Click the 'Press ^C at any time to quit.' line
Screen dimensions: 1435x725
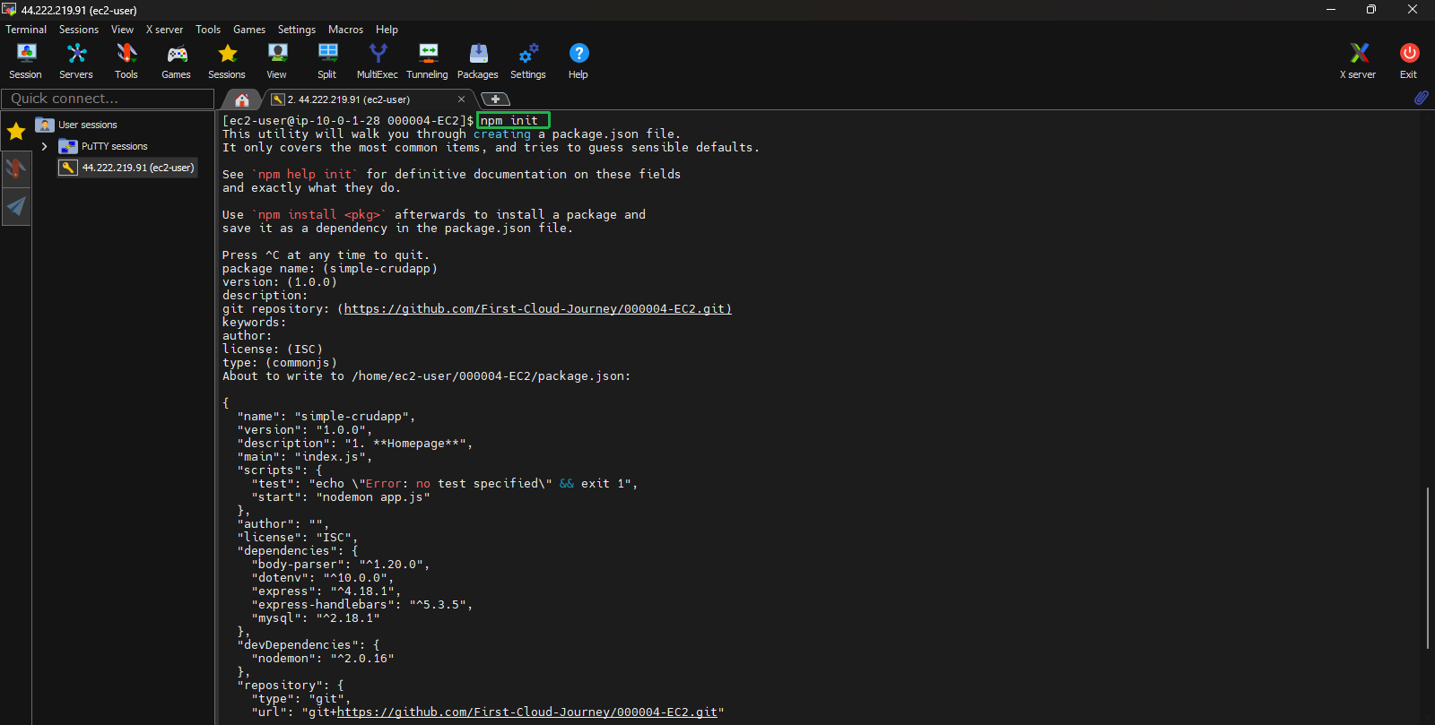(x=326, y=255)
